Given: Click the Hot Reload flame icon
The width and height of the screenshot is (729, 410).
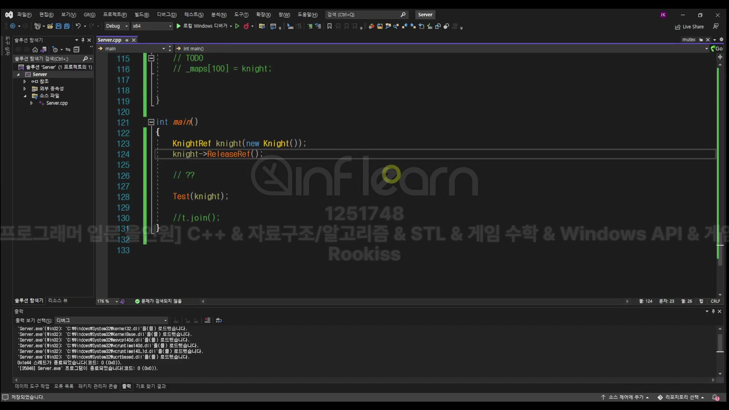Looking at the screenshot, I should coord(246,26).
